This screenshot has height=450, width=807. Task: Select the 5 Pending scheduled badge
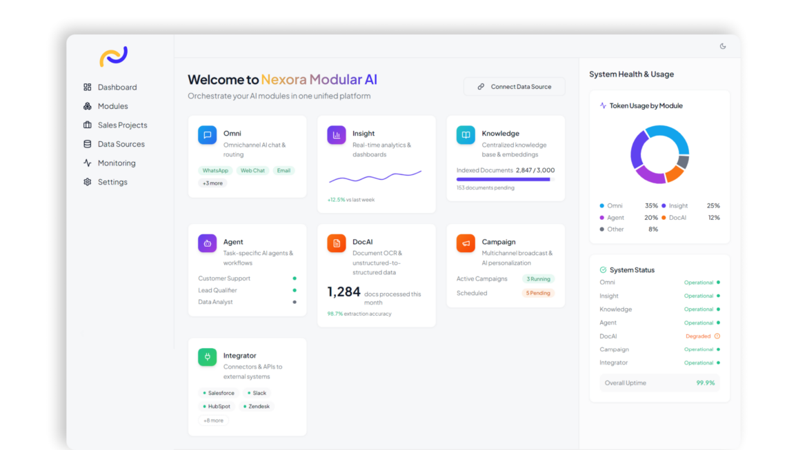(x=538, y=293)
